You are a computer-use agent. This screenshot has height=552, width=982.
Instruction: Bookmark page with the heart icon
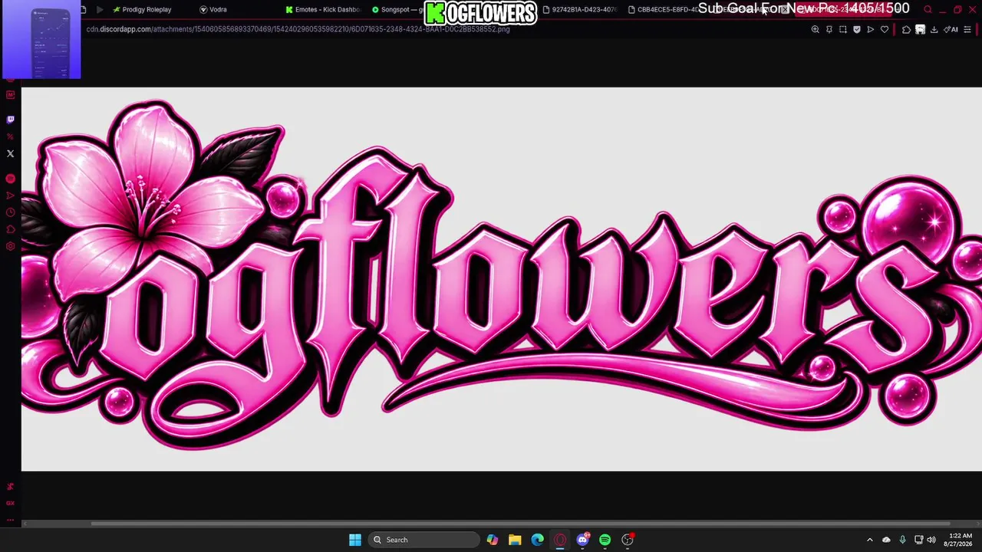pyautogui.click(x=885, y=29)
